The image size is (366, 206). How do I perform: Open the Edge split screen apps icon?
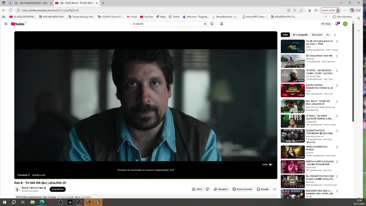pos(289,10)
